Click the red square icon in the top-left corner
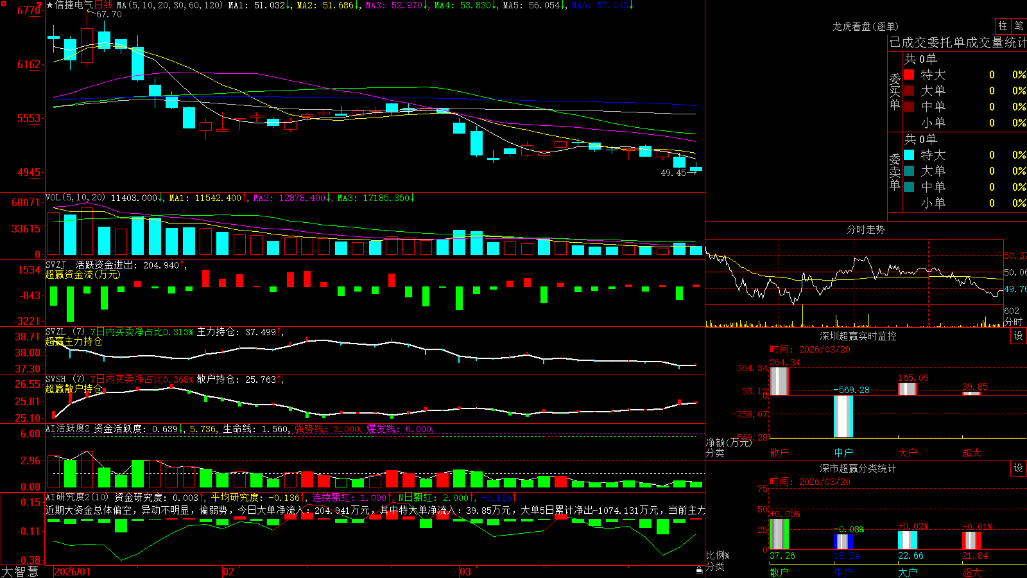1027x578 pixels. (3, 3)
